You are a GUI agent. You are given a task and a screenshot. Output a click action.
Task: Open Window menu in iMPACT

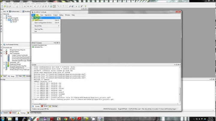67,15
